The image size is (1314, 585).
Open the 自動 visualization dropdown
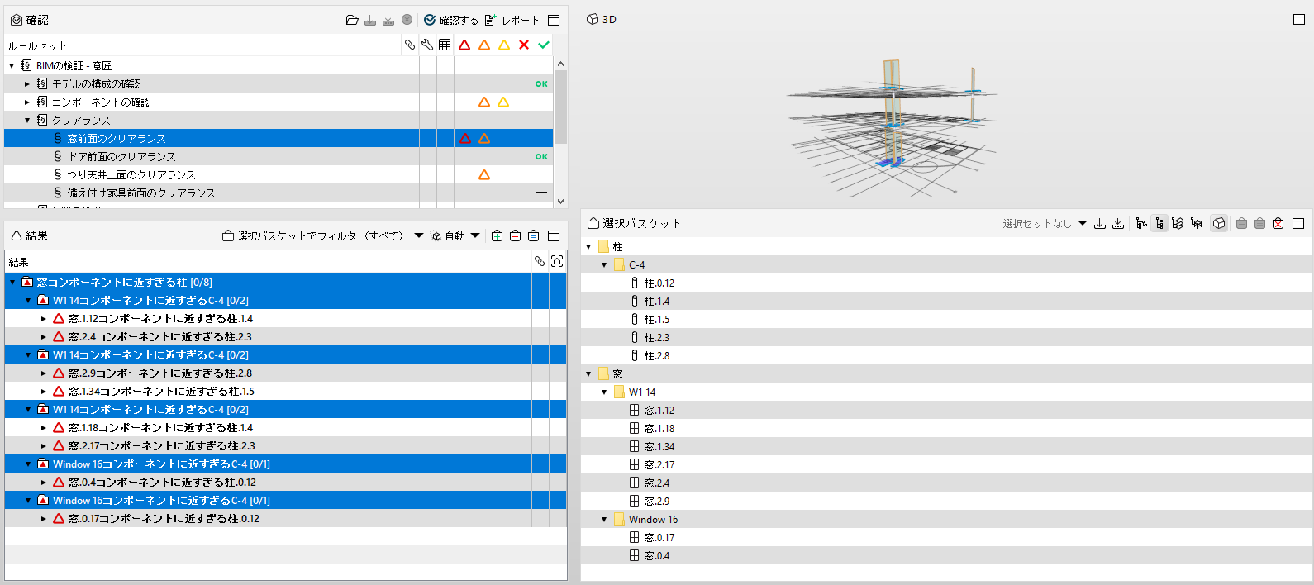point(475,235)
